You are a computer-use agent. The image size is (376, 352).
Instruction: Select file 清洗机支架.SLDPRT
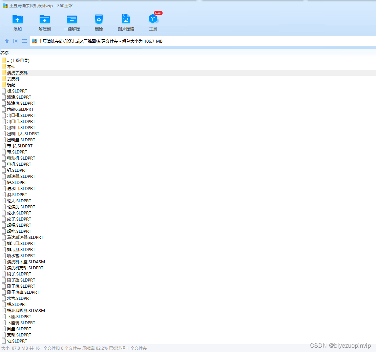pyautogui.click(x=25, y=268)
